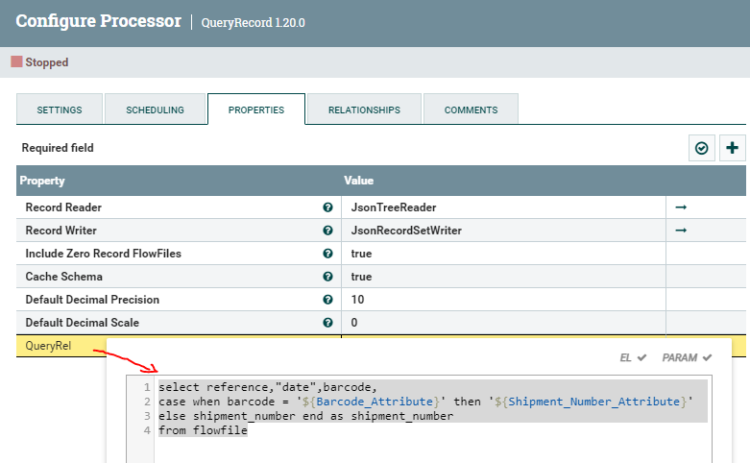Click the QueryRel property name
The width and height of the screenshot is (750, 463).
(x=49, y=346)
